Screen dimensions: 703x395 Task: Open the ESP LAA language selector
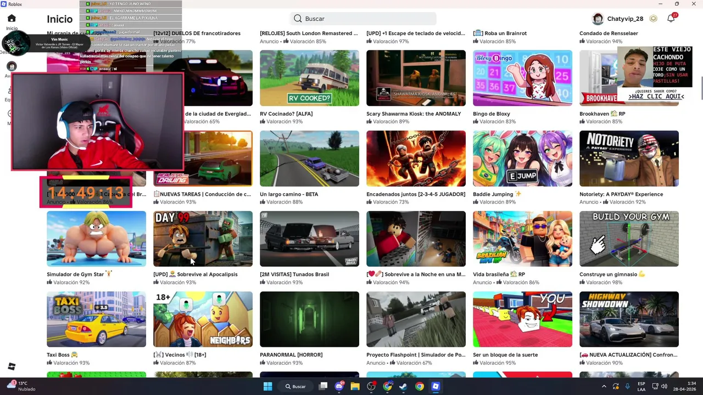(641, 386)
